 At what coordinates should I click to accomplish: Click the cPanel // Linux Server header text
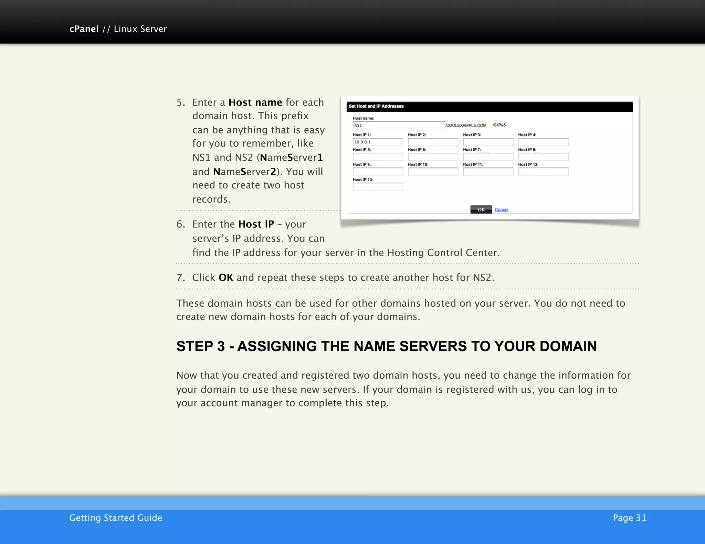coord(118,29)
